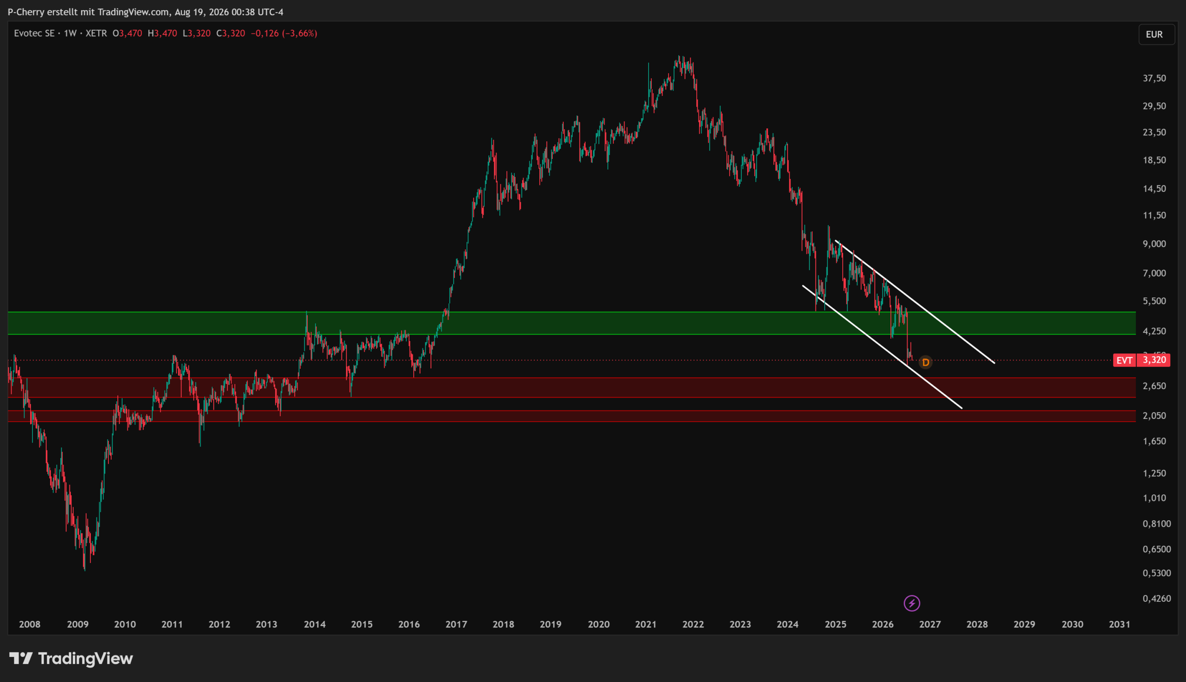Click the 2030 label on time axis
This screenshot has width=1186, height=682.
(1072, 624)
